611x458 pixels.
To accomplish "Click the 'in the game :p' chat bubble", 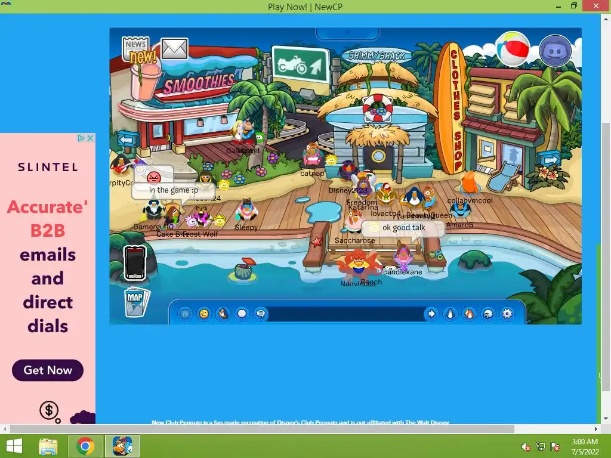I will (x=174, y=190).
